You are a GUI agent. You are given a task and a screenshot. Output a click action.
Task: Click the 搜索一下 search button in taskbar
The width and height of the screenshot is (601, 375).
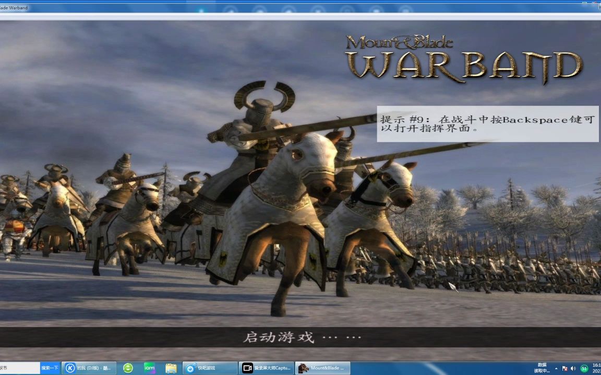click(x=50, y=368)
